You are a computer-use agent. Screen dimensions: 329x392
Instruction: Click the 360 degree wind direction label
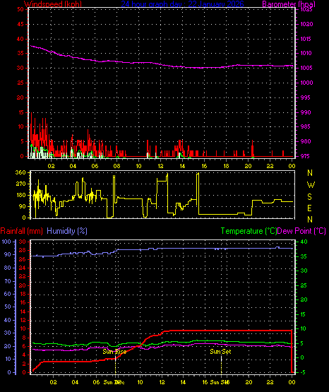click(20, 172)
